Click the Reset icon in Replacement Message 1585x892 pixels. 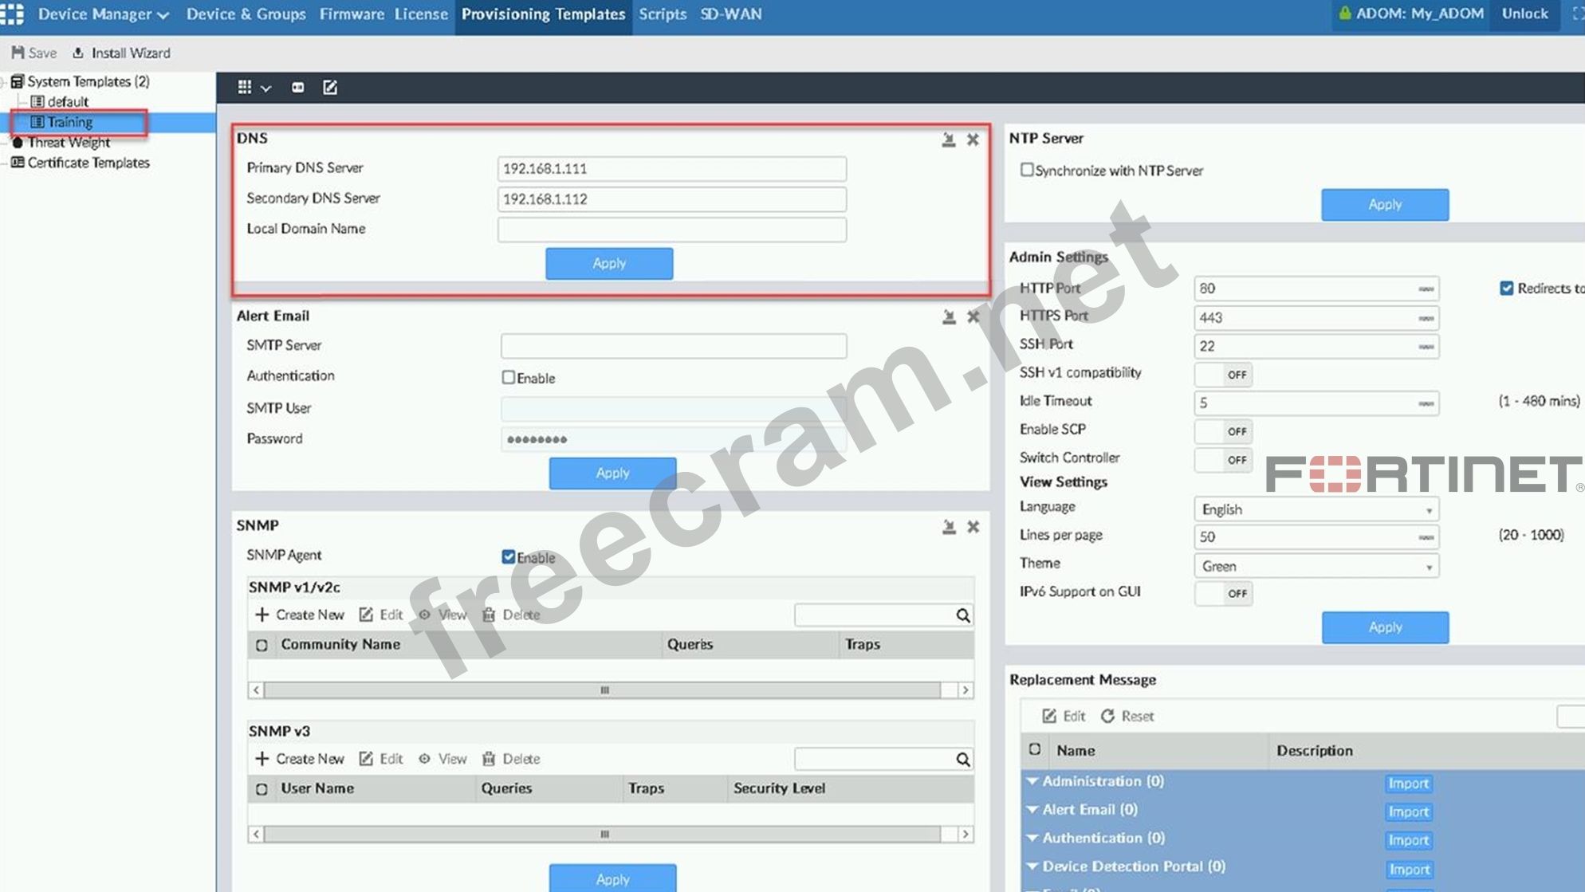pos(1107,716)
